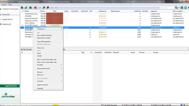Click the search provider globe icon
This screenshot has width=189, height=106.
[176, 8]
